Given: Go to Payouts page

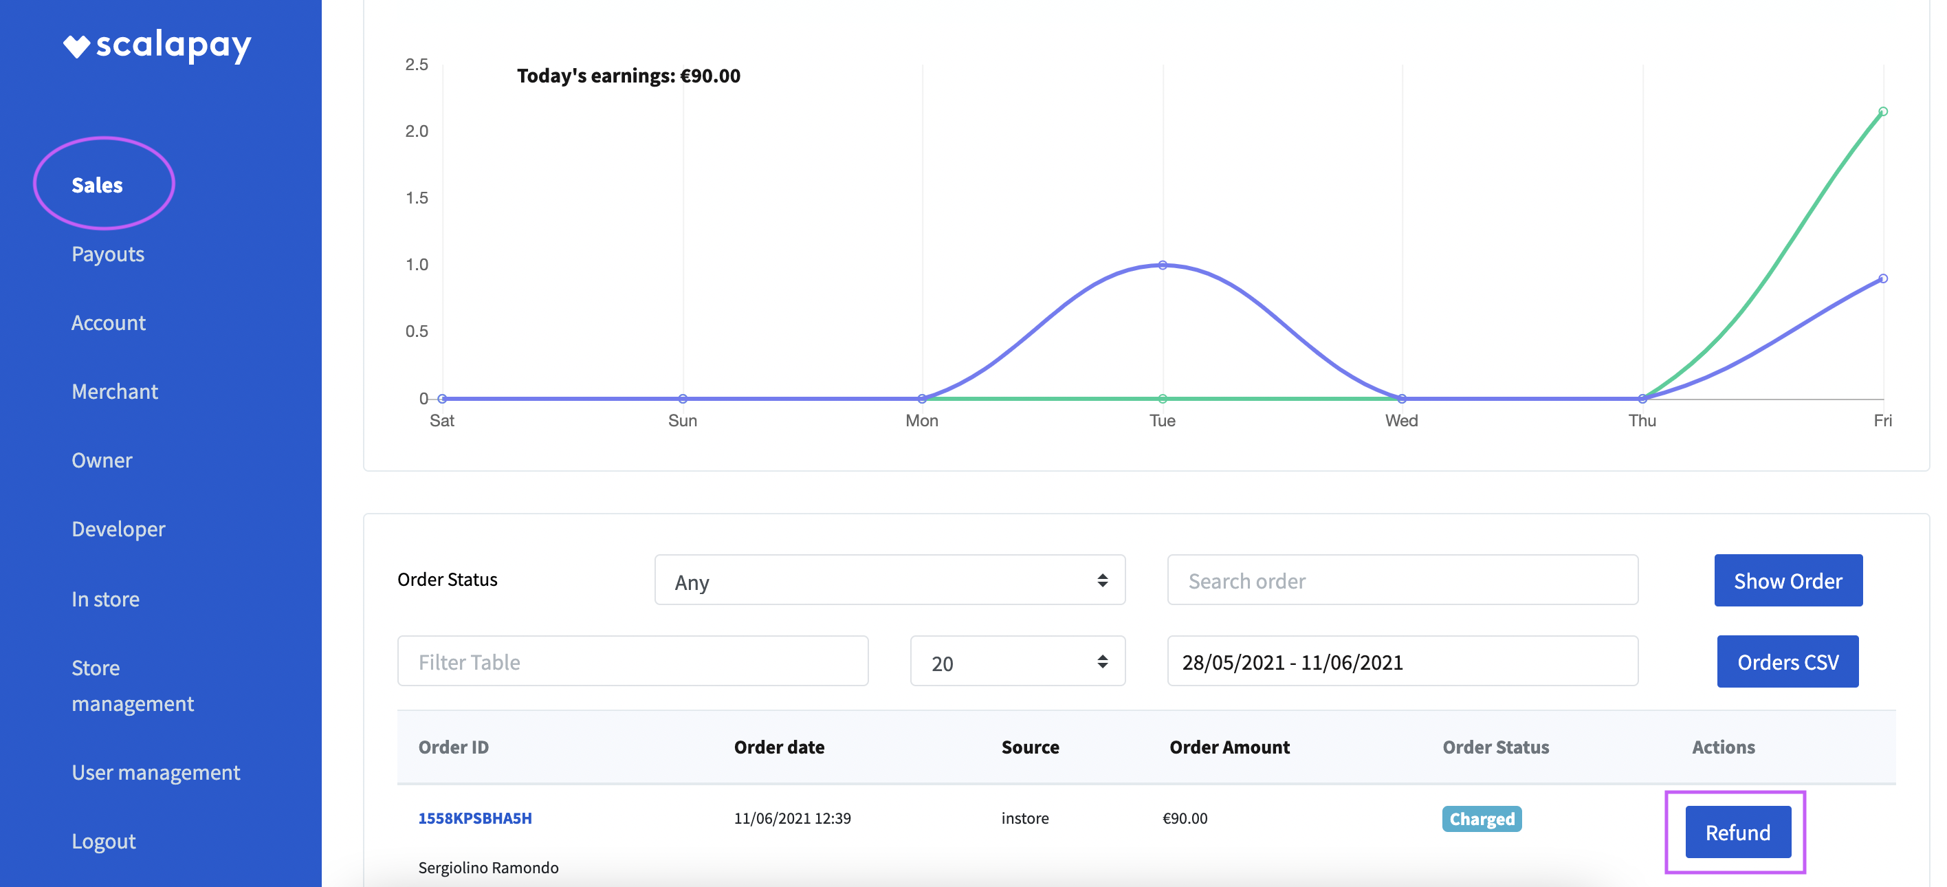Looking at the screenshot, I should [x=107, y=254].
